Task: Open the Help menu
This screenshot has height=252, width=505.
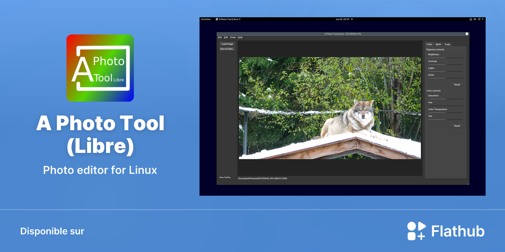Action: tap(240, 37)
